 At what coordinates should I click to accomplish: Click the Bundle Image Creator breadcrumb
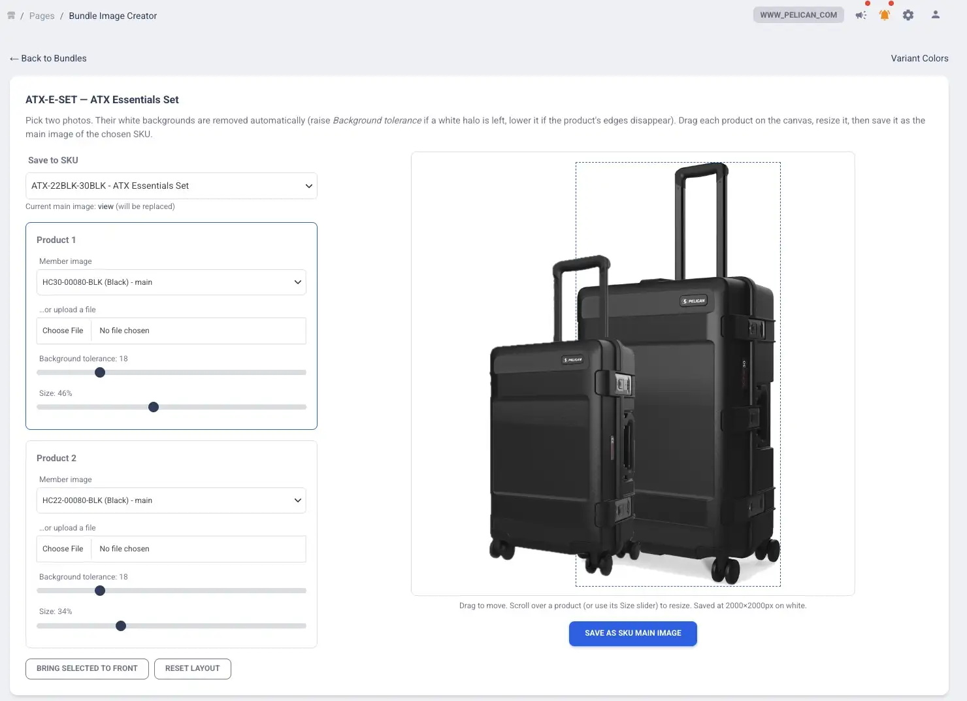(x=113, y=16)
